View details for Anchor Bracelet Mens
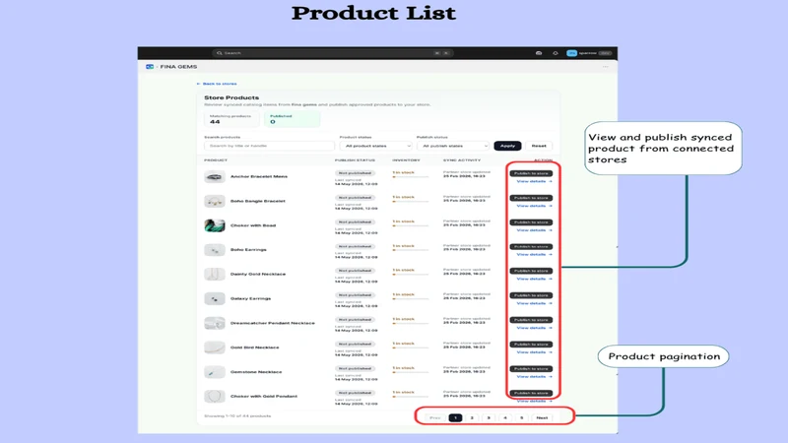Viewport: 788px width, 443px height. [534, 181]
